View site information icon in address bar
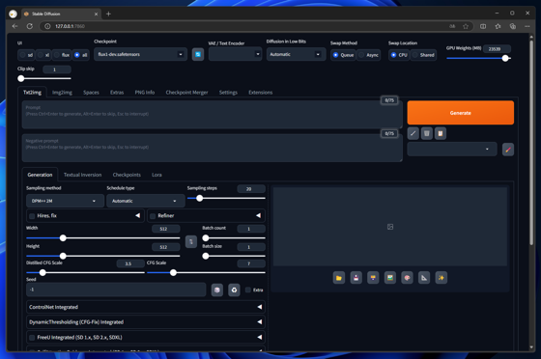Screen dimensions: 541x359 pos(47,26)
